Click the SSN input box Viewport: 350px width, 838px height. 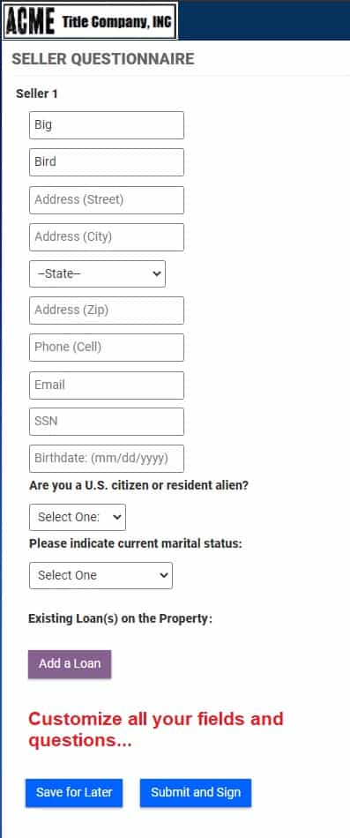click(x=107, y=421)
